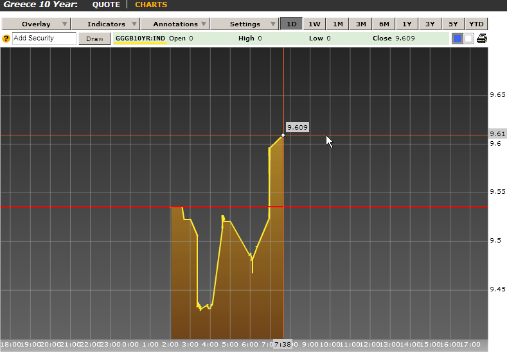Select the 1W time range

[314, 24]
